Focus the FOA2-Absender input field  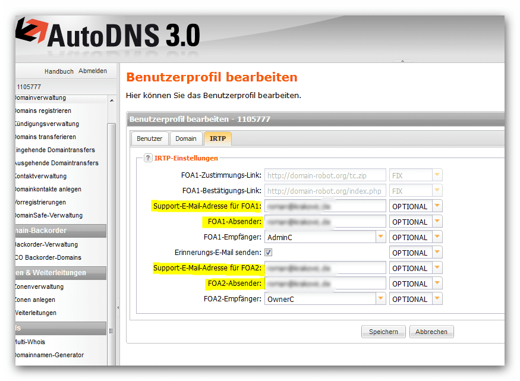click(x=325, y=283)
